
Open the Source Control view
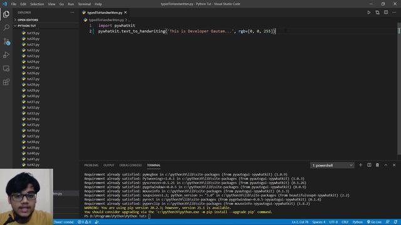click(x=6, y=41)
